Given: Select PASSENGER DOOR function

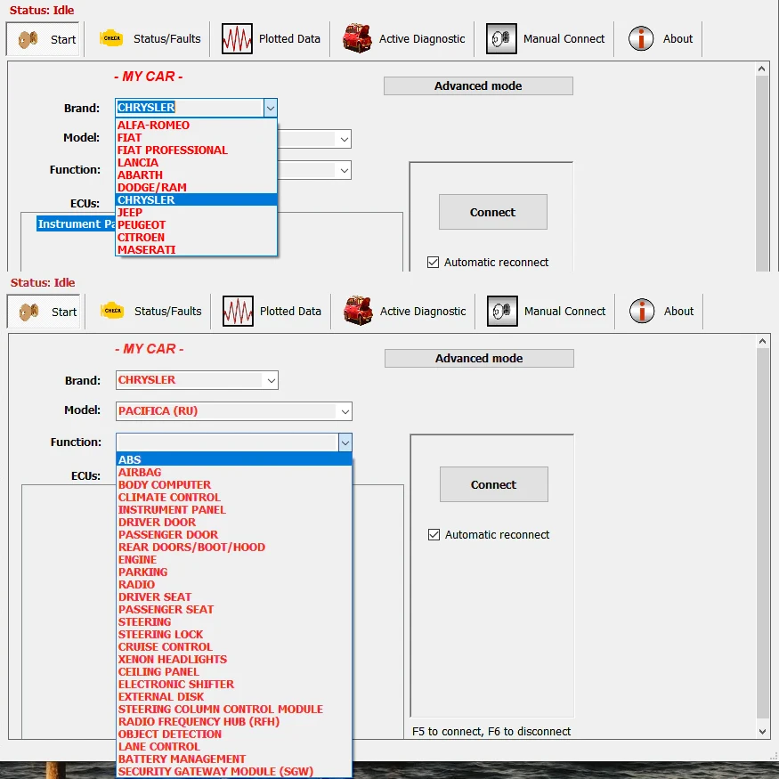Looking at the screenshot, I should click(x=234, y=534).
